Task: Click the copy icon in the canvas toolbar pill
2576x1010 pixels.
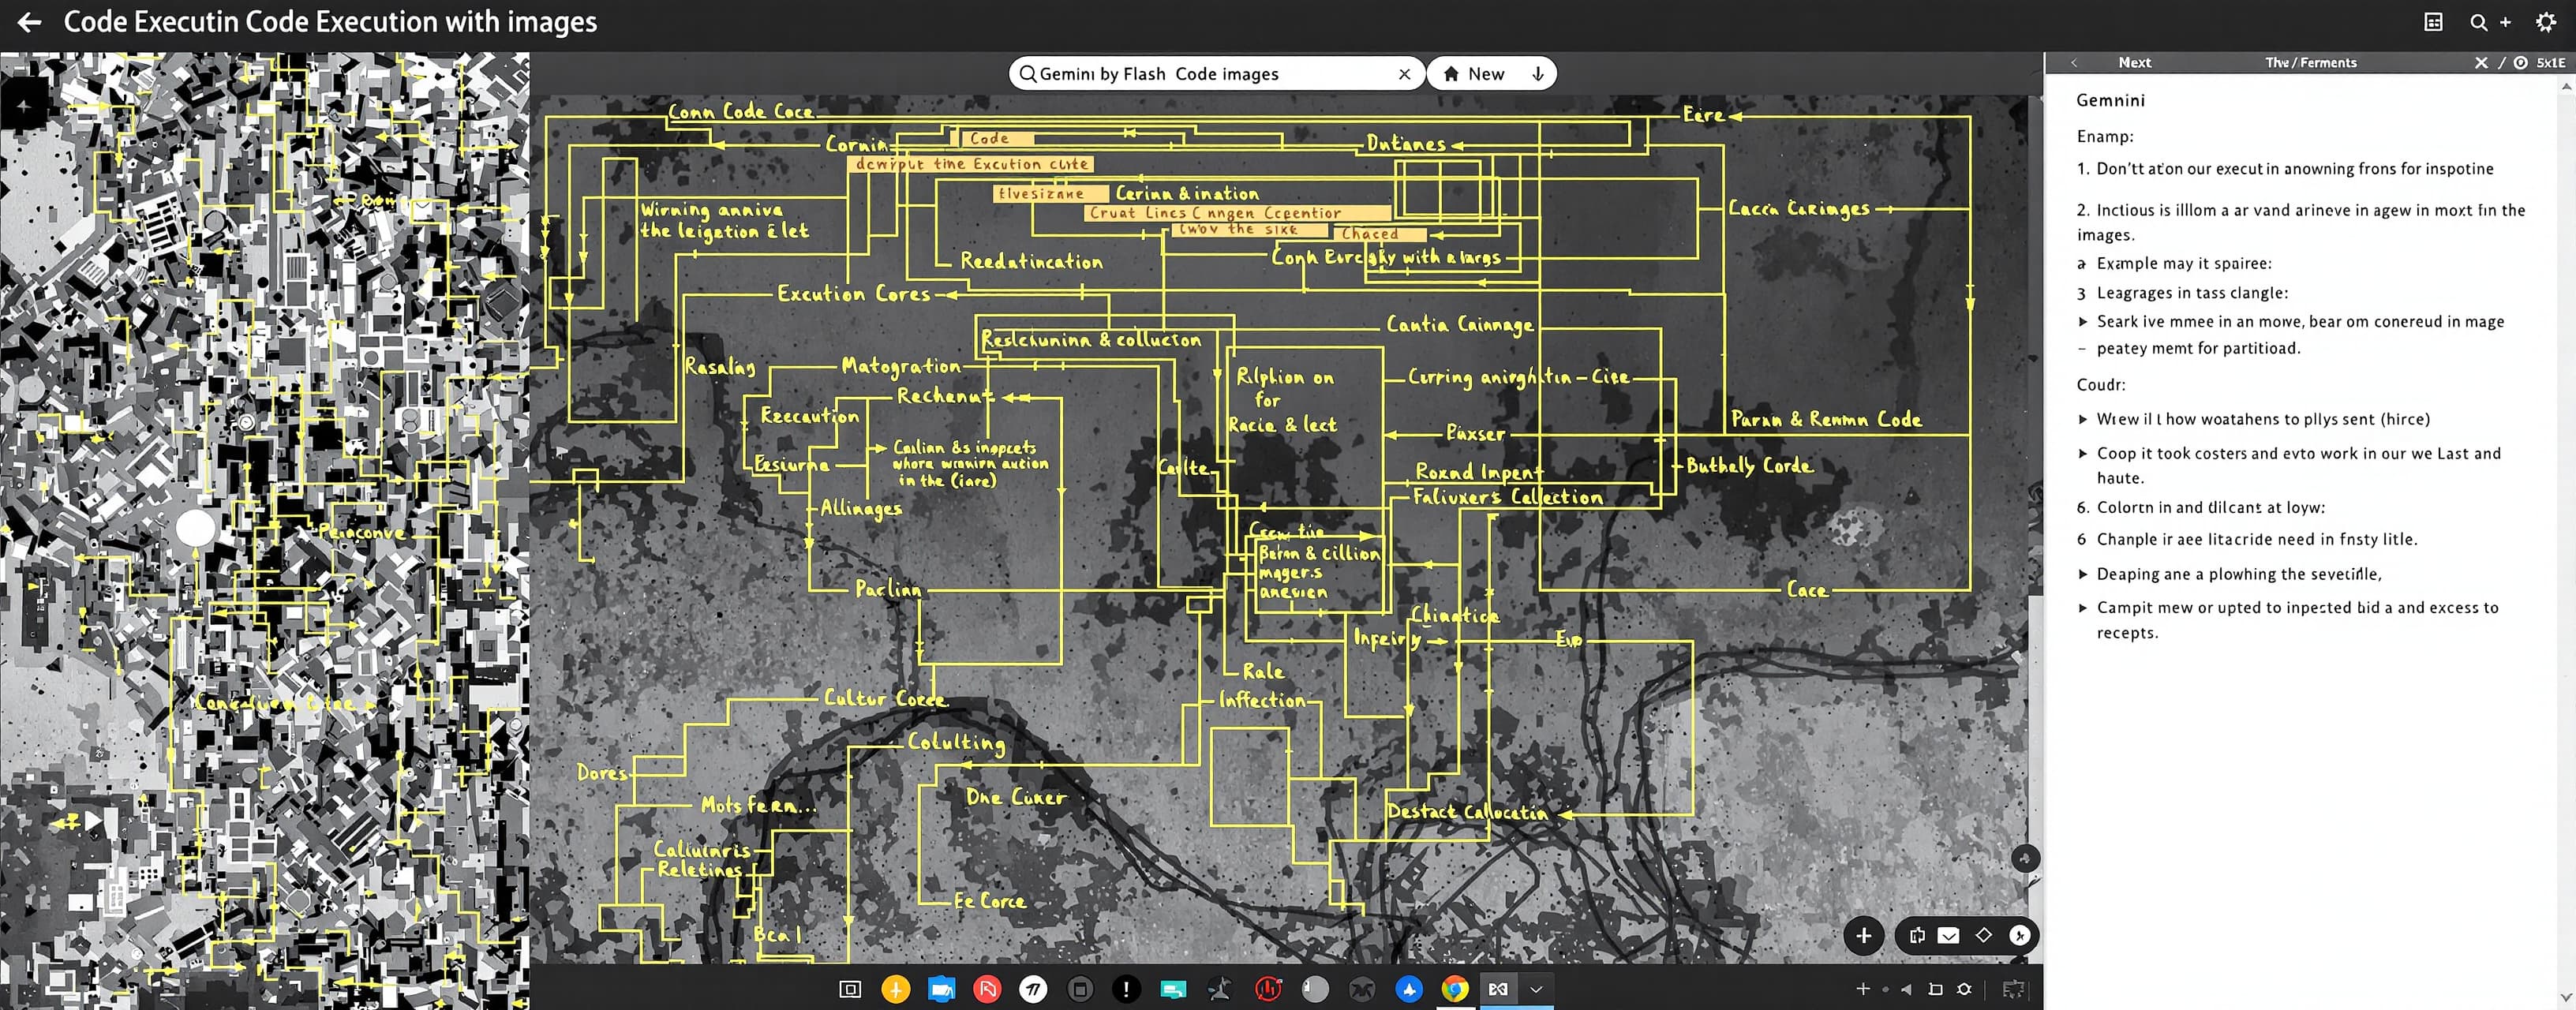Action: pos(1916,936)
